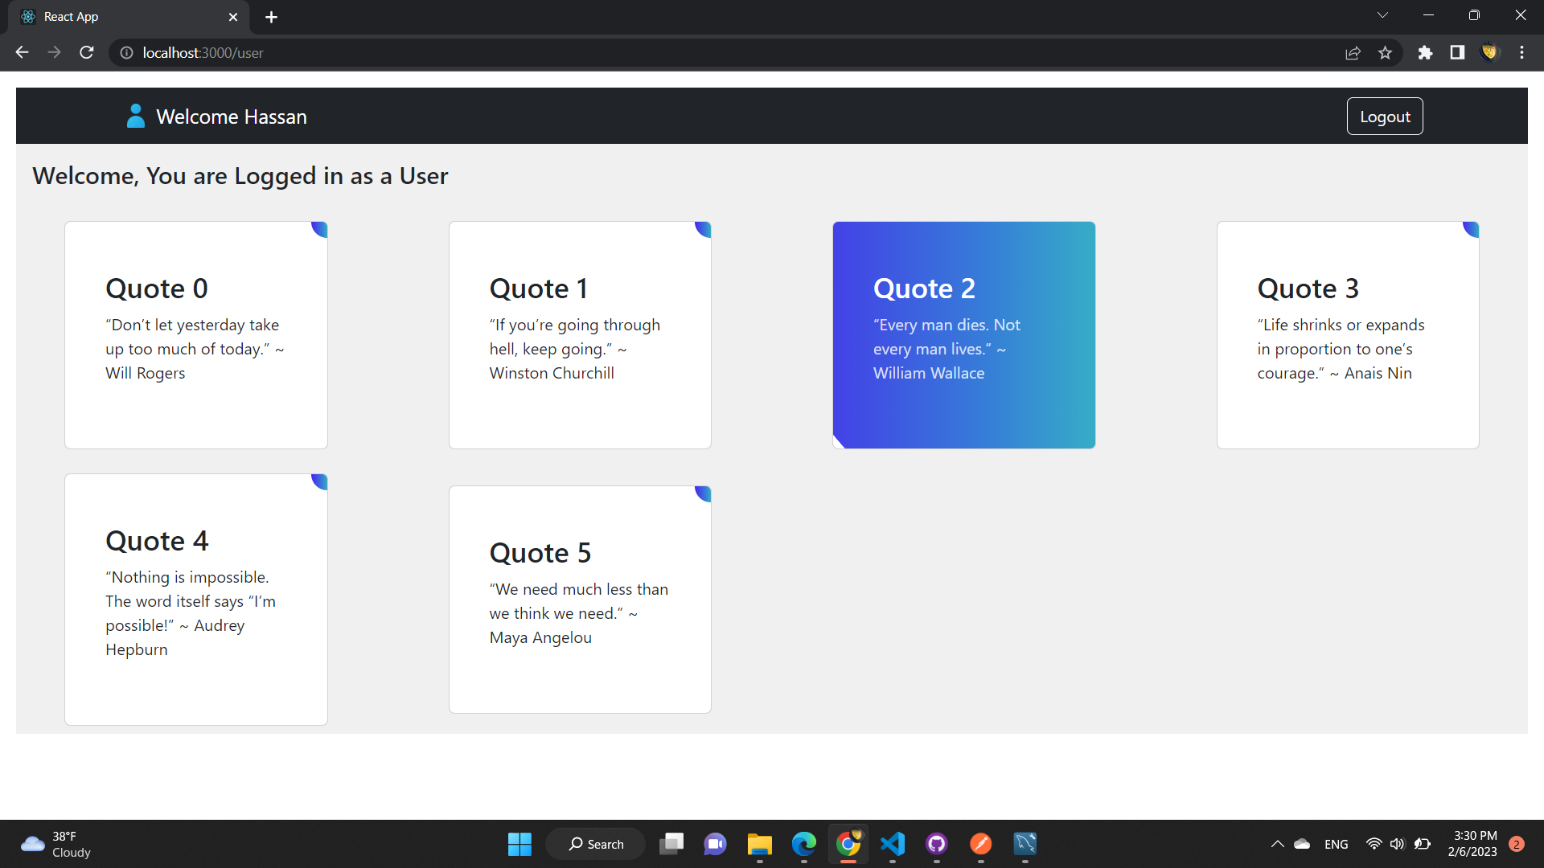Click the share icon in the browser toolbar
This screenshot has height=868, width=1544.
(x=1353, y=52)
